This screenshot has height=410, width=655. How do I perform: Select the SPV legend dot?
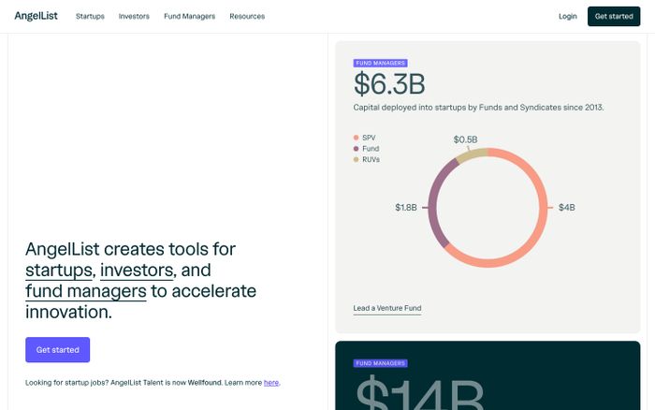point(357,138)
